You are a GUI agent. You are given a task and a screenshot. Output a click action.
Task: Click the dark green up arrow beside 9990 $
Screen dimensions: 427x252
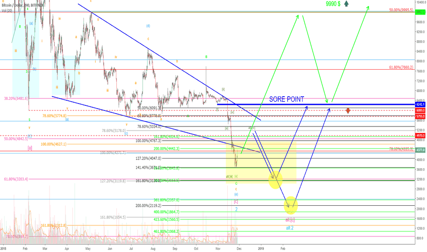[x=346, y=4]
